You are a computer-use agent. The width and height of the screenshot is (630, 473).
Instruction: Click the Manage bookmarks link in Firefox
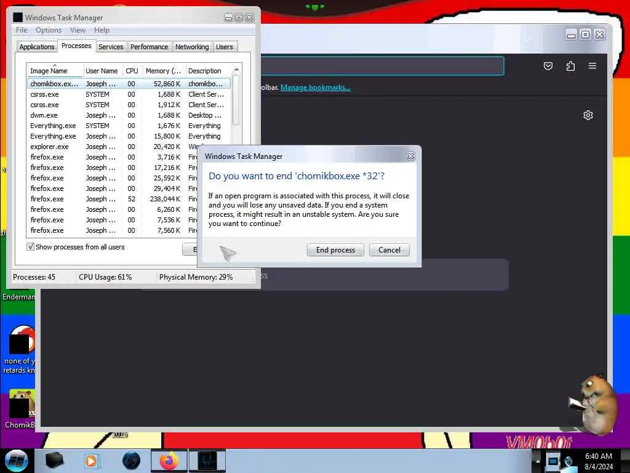(316, 87)
